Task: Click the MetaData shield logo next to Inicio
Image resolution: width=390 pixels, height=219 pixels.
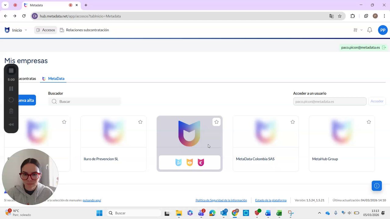Action: (x=7, y=30)
